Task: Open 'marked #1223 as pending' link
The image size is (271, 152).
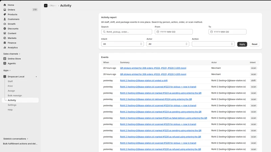Action: point(161,93)
